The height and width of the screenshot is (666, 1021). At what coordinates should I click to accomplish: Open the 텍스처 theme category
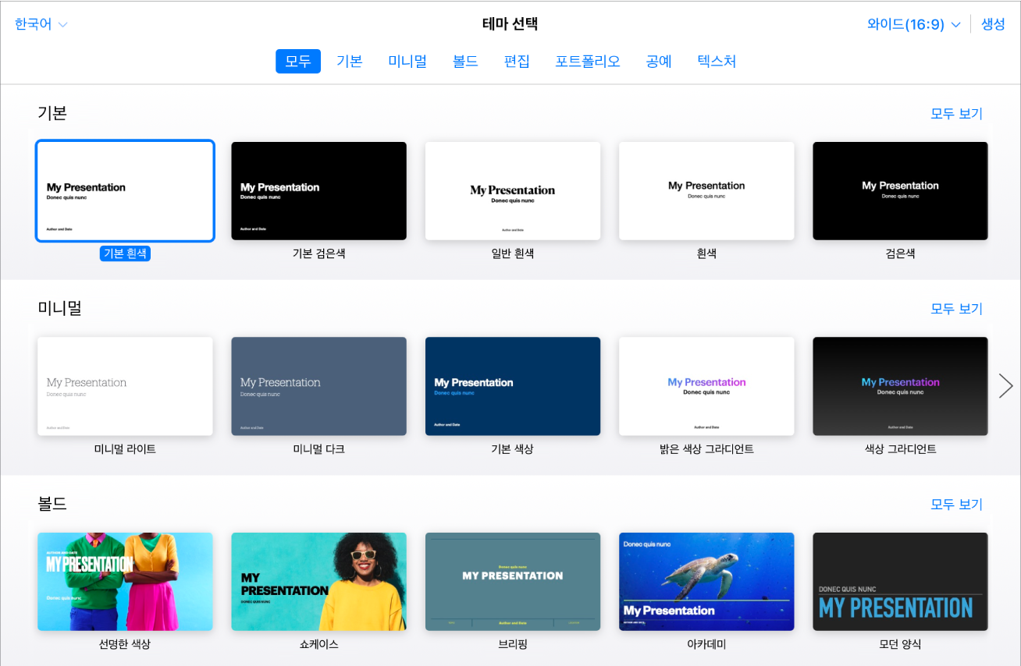point(716,61)
